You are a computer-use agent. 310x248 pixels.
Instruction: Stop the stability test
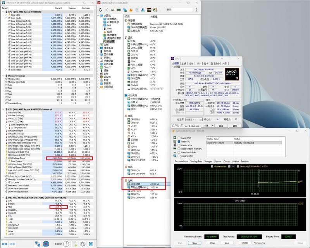click(195, 243)
